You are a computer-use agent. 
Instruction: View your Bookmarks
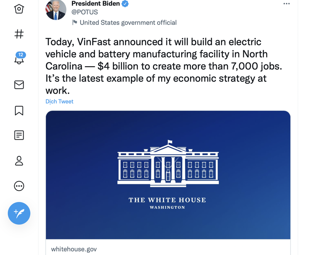(19, 110)
